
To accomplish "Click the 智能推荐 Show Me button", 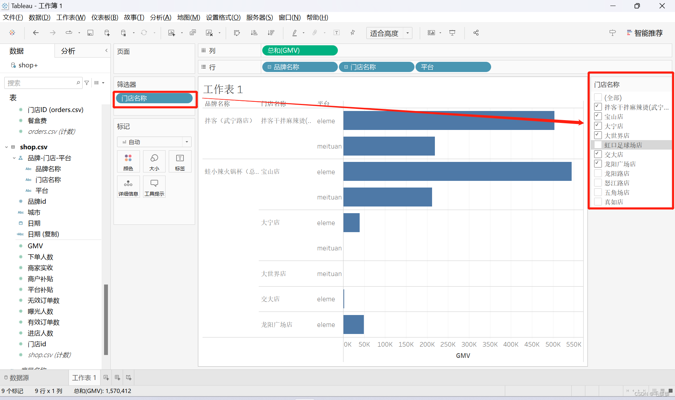I will (x=645, y=33).
